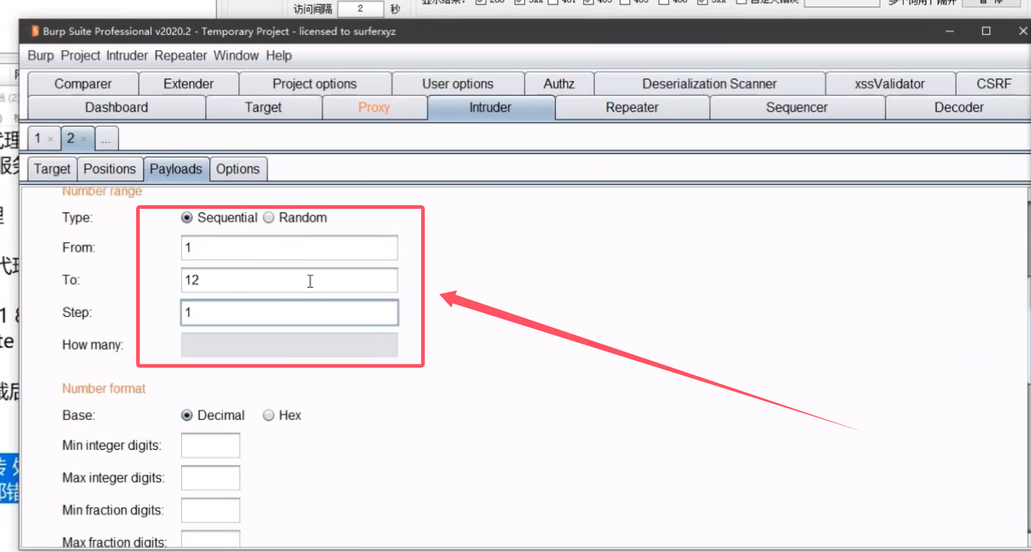Open the Repeater menu in the menu bar
The image size is (1031, 552).
click(x=180, y=56)
